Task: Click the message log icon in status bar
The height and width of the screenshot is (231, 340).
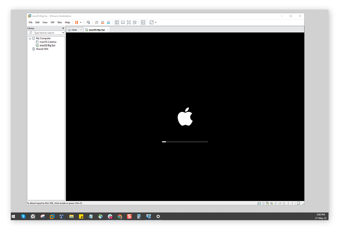Action: tap(299, 203)
